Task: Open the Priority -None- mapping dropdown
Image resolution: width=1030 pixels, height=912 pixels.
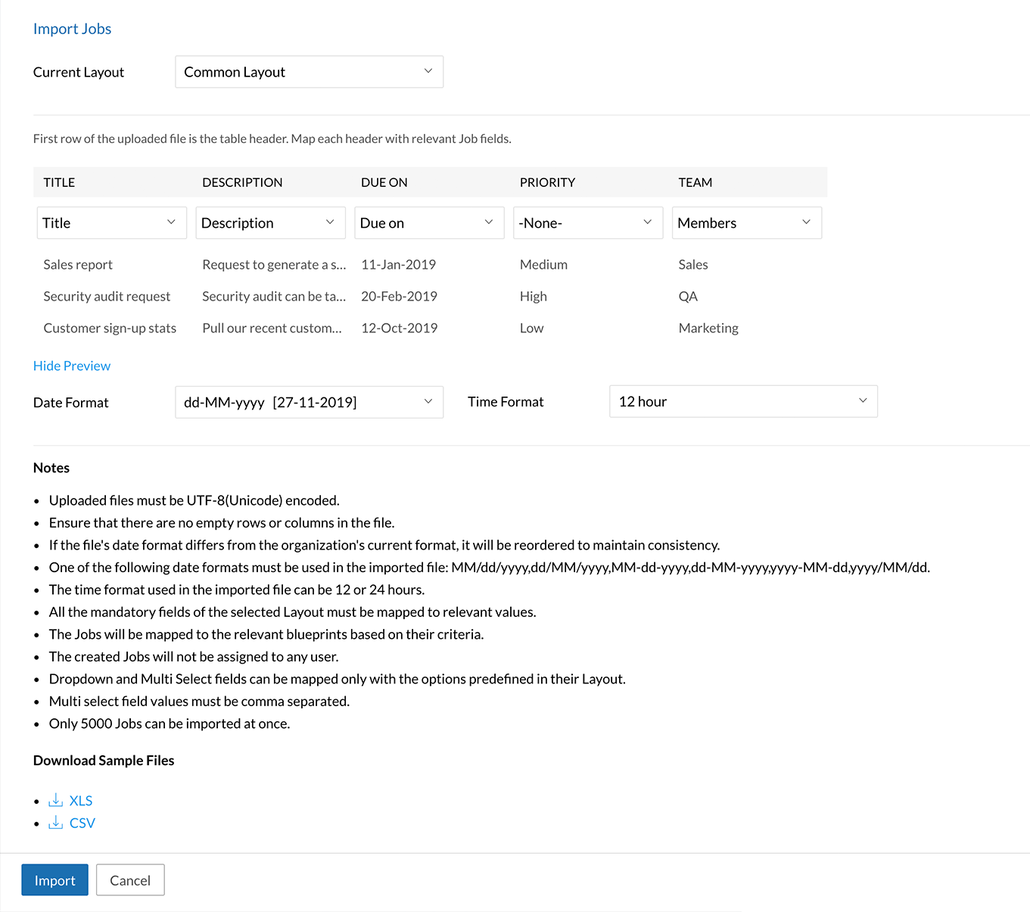Action: coord(588,223)
